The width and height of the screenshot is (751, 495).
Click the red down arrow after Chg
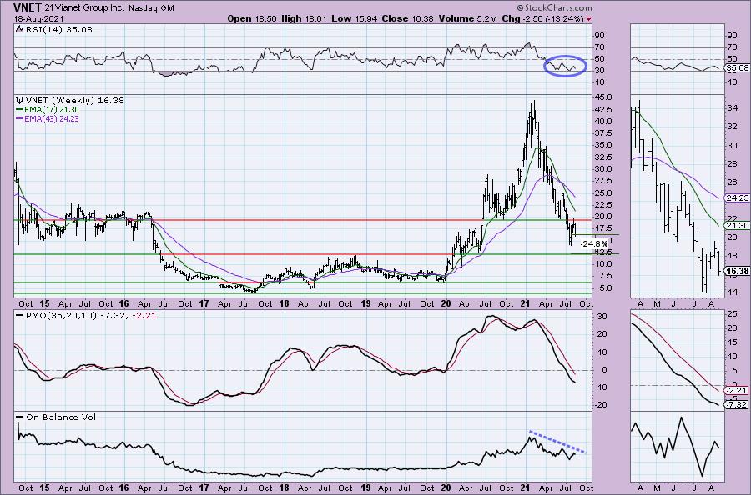(588, 19)
